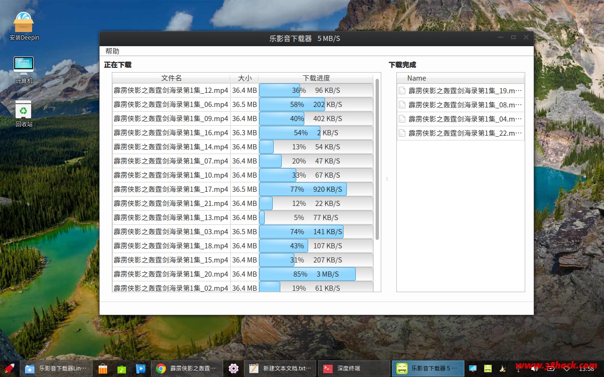Select downloading file 第1集_13.mp4

(x=171, y=217)
